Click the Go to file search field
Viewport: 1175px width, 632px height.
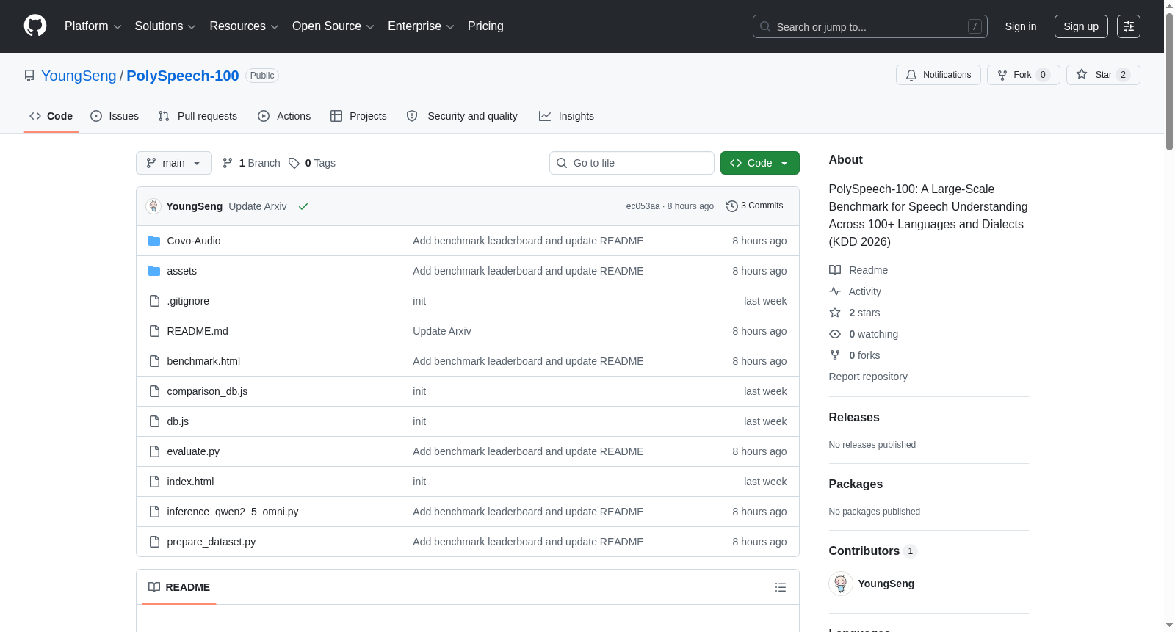tap(632, 163)
